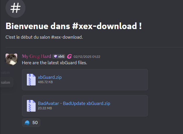Click the 485.72 KB file size text
The width and height of the screenshot is (183, 134).
[45, 82]
